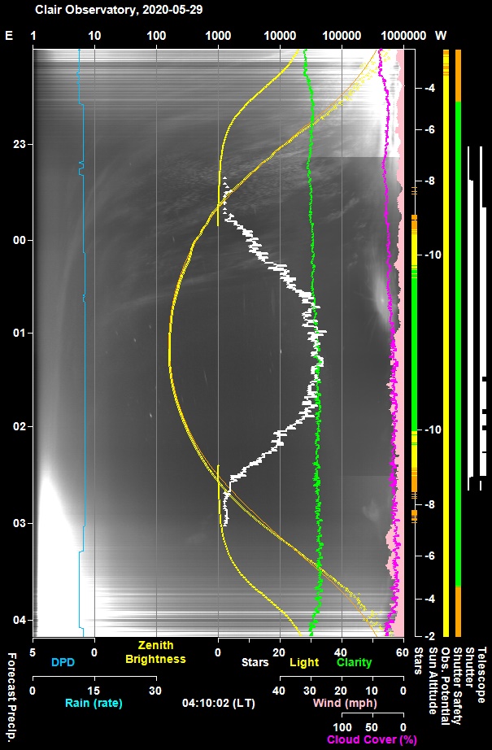Click the -2 sun altitude tick label
Viewport: 492px width, 750px height.
429,636
